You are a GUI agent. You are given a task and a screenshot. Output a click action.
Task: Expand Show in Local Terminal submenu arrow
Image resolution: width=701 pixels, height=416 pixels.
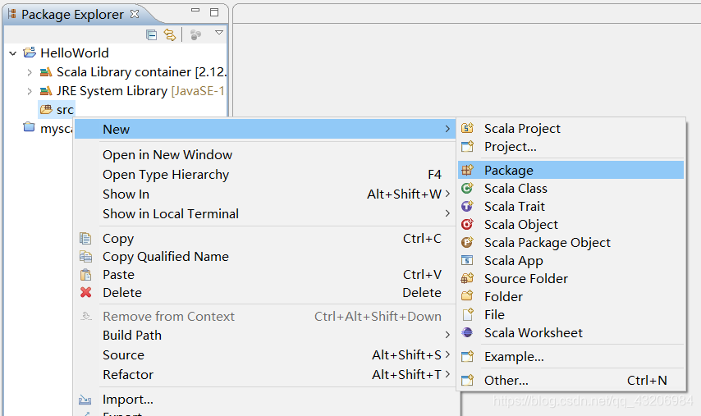447,213
